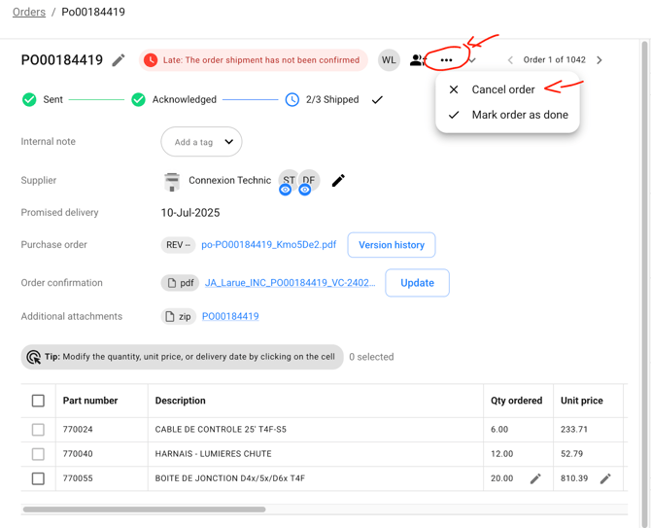Go to previous order chevron

510,60
